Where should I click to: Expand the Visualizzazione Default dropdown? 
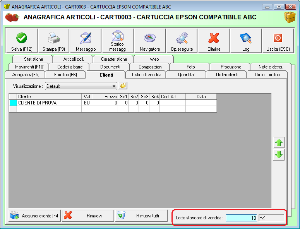(114, 86)
